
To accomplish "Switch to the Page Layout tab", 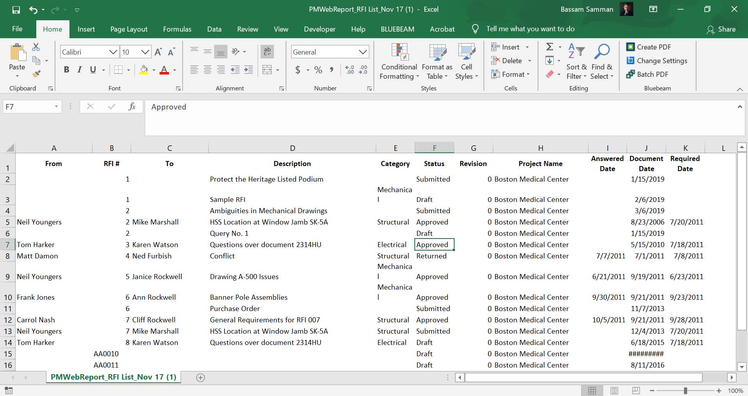I will tap(129, 29).
